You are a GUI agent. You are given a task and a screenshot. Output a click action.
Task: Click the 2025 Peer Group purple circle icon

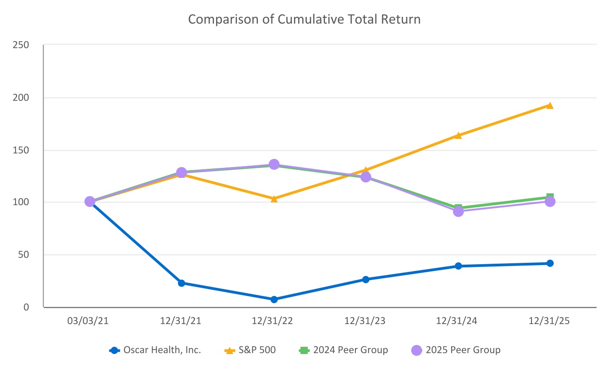417,350
